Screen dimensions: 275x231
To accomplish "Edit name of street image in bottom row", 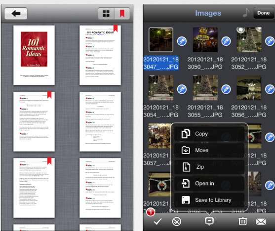I will tap(270, 186).
